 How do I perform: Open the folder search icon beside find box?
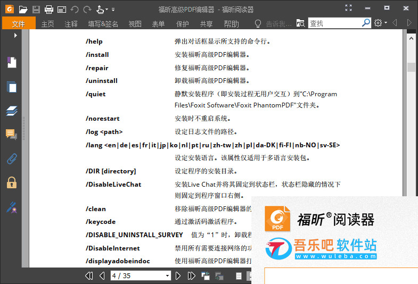(301, 23)
